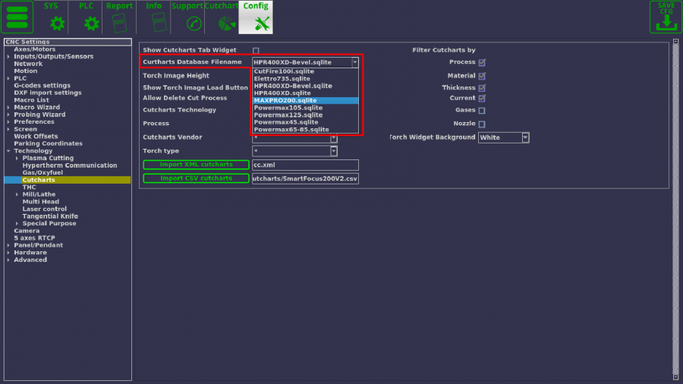Enable Show Cutcharts Tab Widget checkbox

click(256, 50)
